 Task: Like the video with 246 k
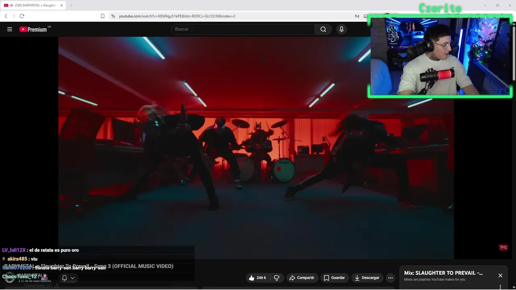point(258,278)
